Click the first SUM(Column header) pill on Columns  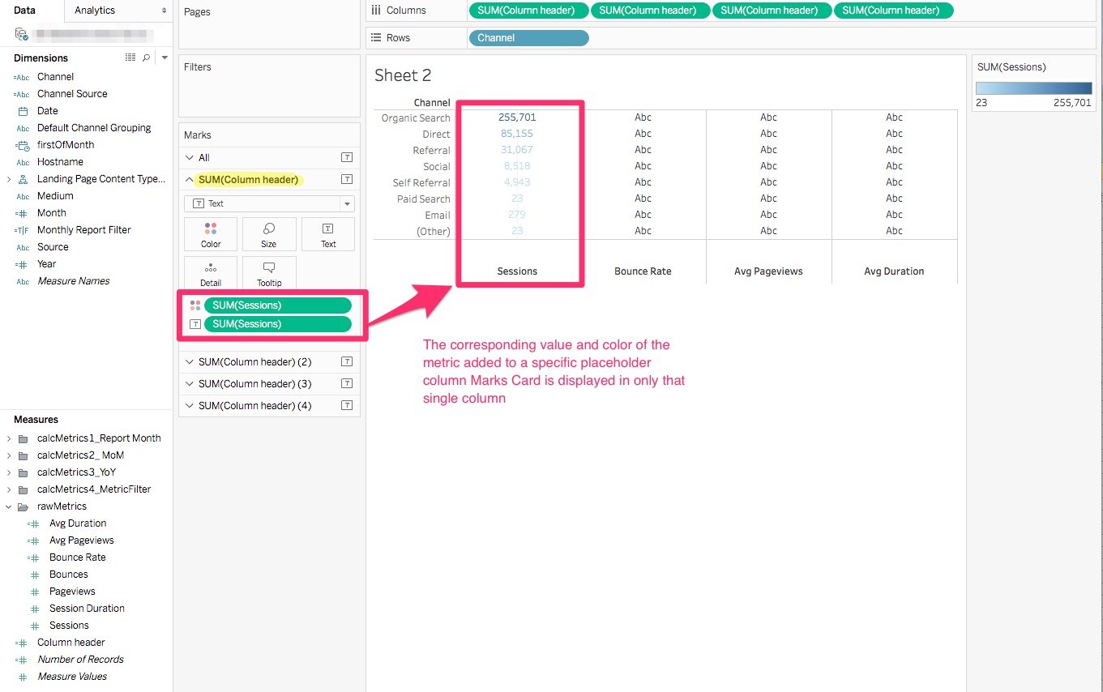[x=528, y=11]
